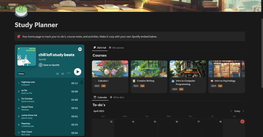The width and height of the screenshot is (263, 137).
Task: Select April 13 calendar cell
Action: [x=103, y=128]
